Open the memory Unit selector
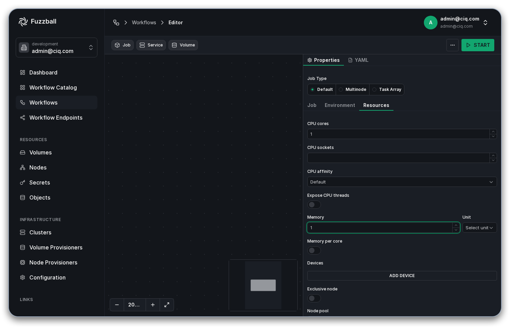This screenshot has height=328, width=510. pyautogui.click(x=480, y=228)
